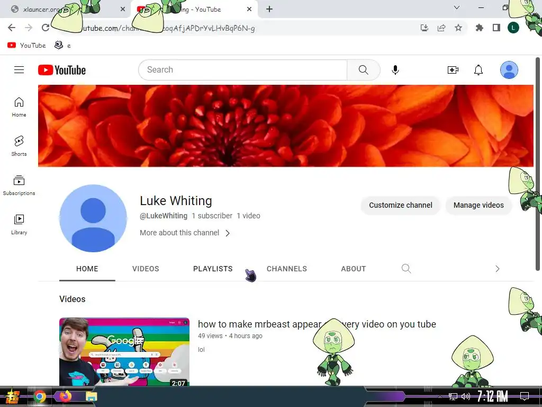Open the 'e' bookmark in bookmarks bar
The image size is (542, 407).
(x=63, y=46)
